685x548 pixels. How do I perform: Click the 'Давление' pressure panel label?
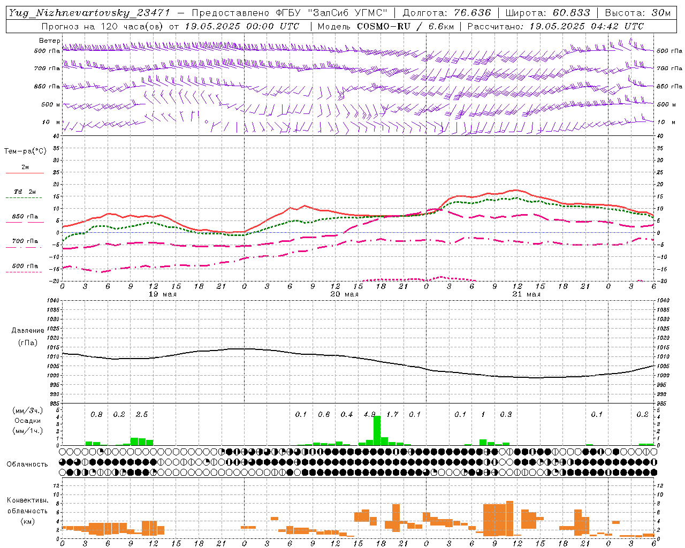point(28,330)
